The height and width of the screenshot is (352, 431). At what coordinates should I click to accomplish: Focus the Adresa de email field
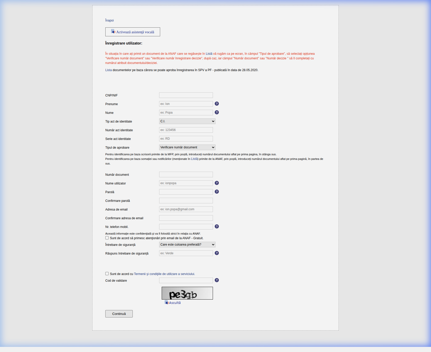tap(186, 209)
